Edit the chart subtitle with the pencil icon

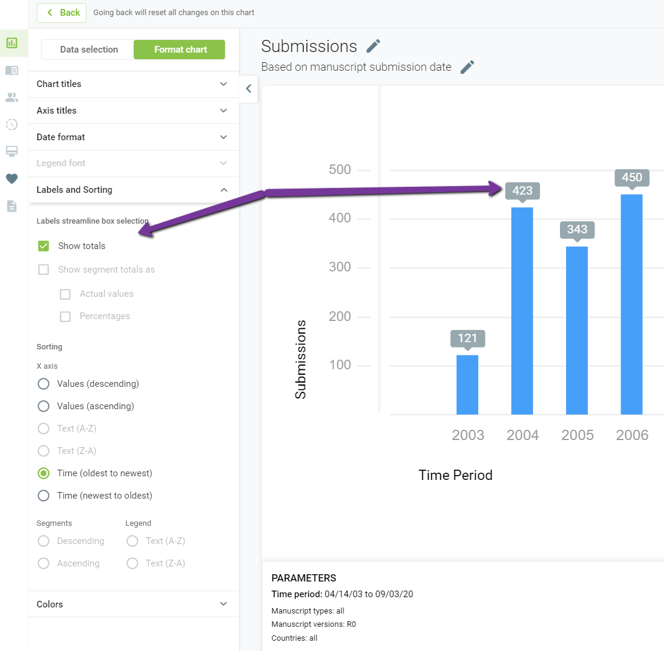click(x=467, y=67)
